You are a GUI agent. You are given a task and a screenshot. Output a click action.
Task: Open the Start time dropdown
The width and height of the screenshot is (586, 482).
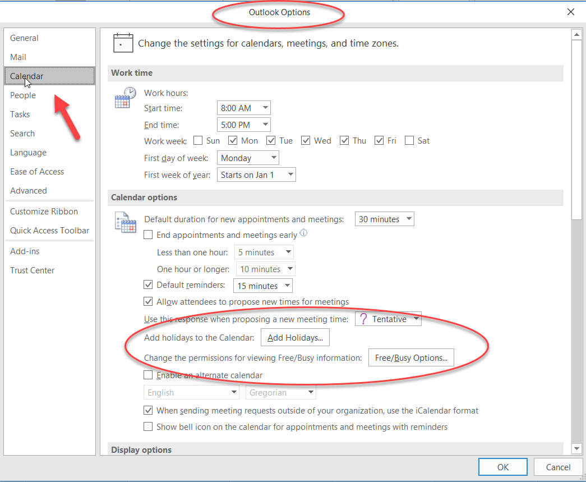pos(244,108)
